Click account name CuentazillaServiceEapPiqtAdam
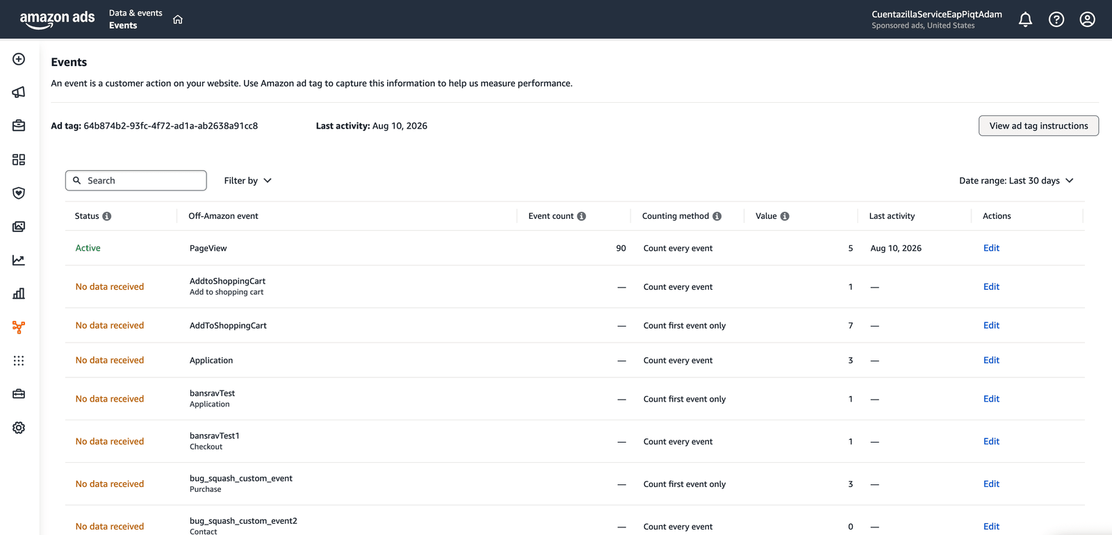 [x=937, y=14]
